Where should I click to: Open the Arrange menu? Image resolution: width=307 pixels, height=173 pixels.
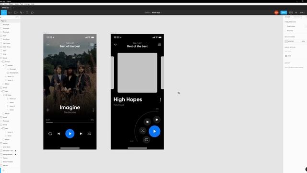(x=27, y=4)
